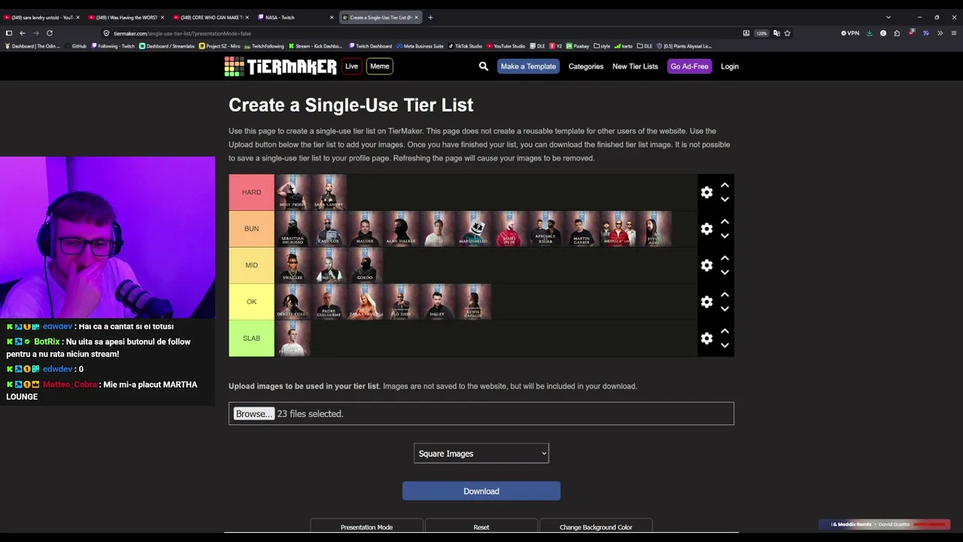Move the MID tier row down

point(725,273)
